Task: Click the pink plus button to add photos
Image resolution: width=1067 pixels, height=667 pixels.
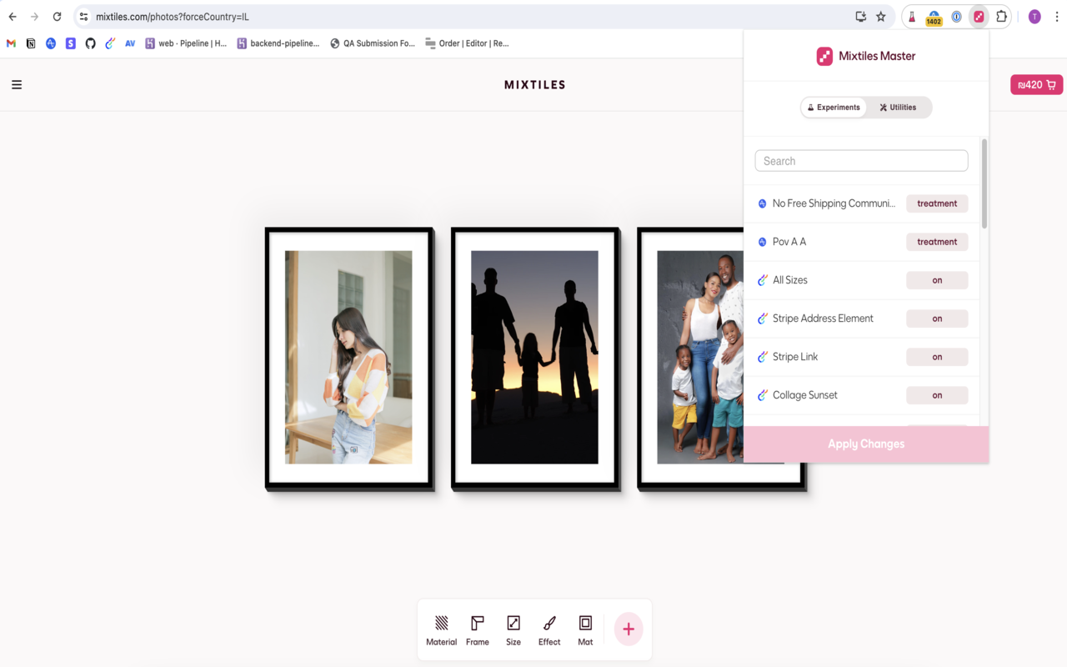Action: point(628,629)
